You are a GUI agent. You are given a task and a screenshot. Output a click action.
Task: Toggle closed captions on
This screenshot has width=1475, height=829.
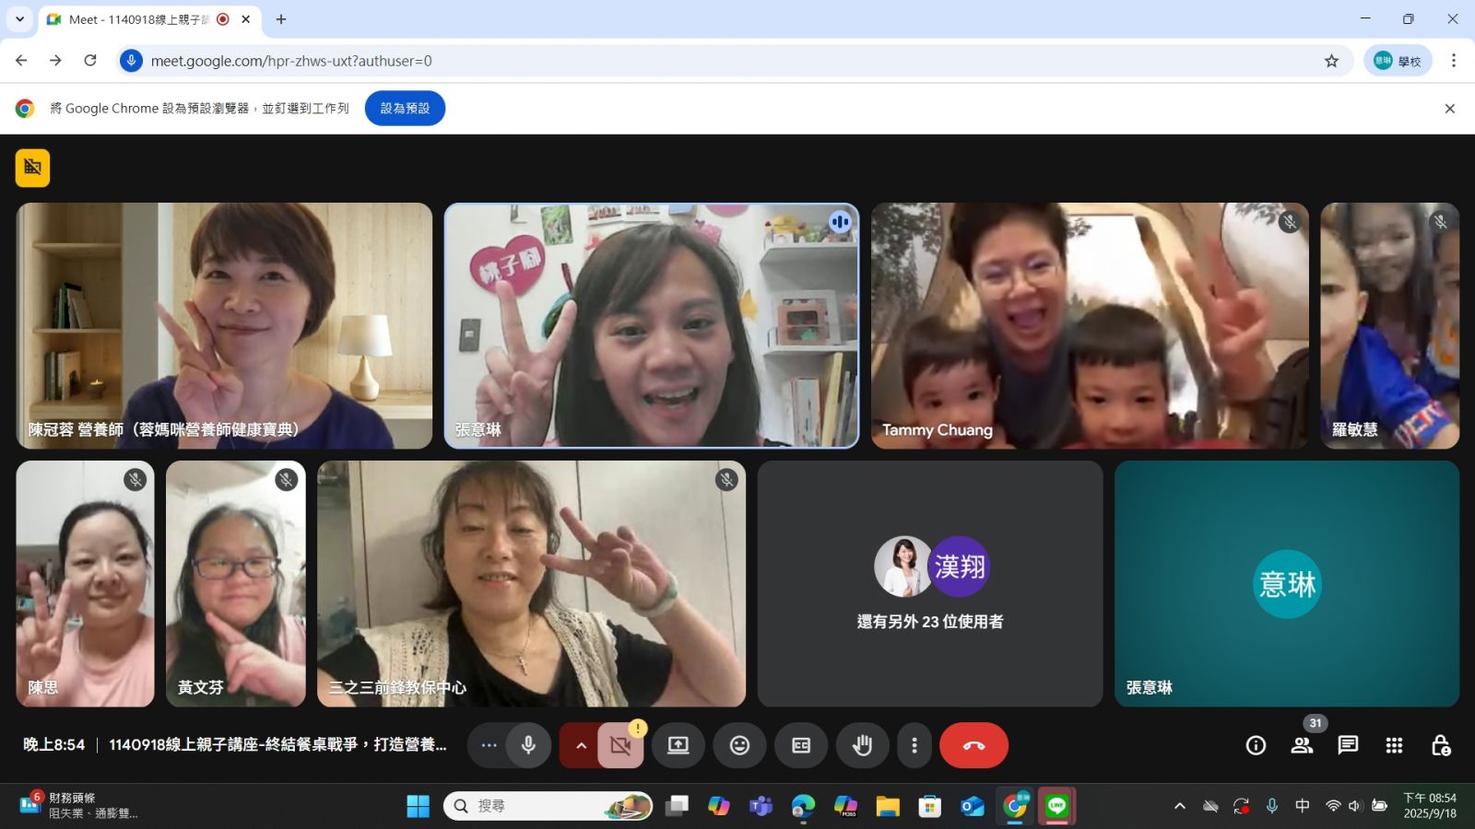[x=801, y=745]
